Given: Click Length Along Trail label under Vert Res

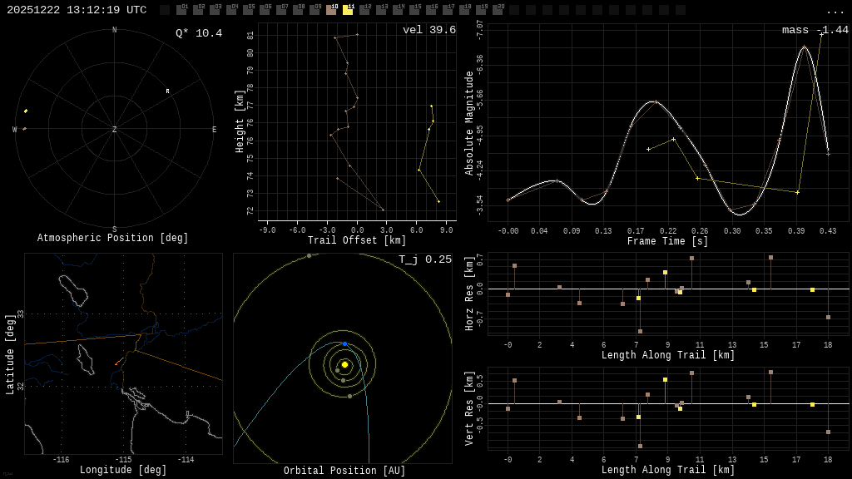Looking at the screenshot, I should (x=668, y=470).
